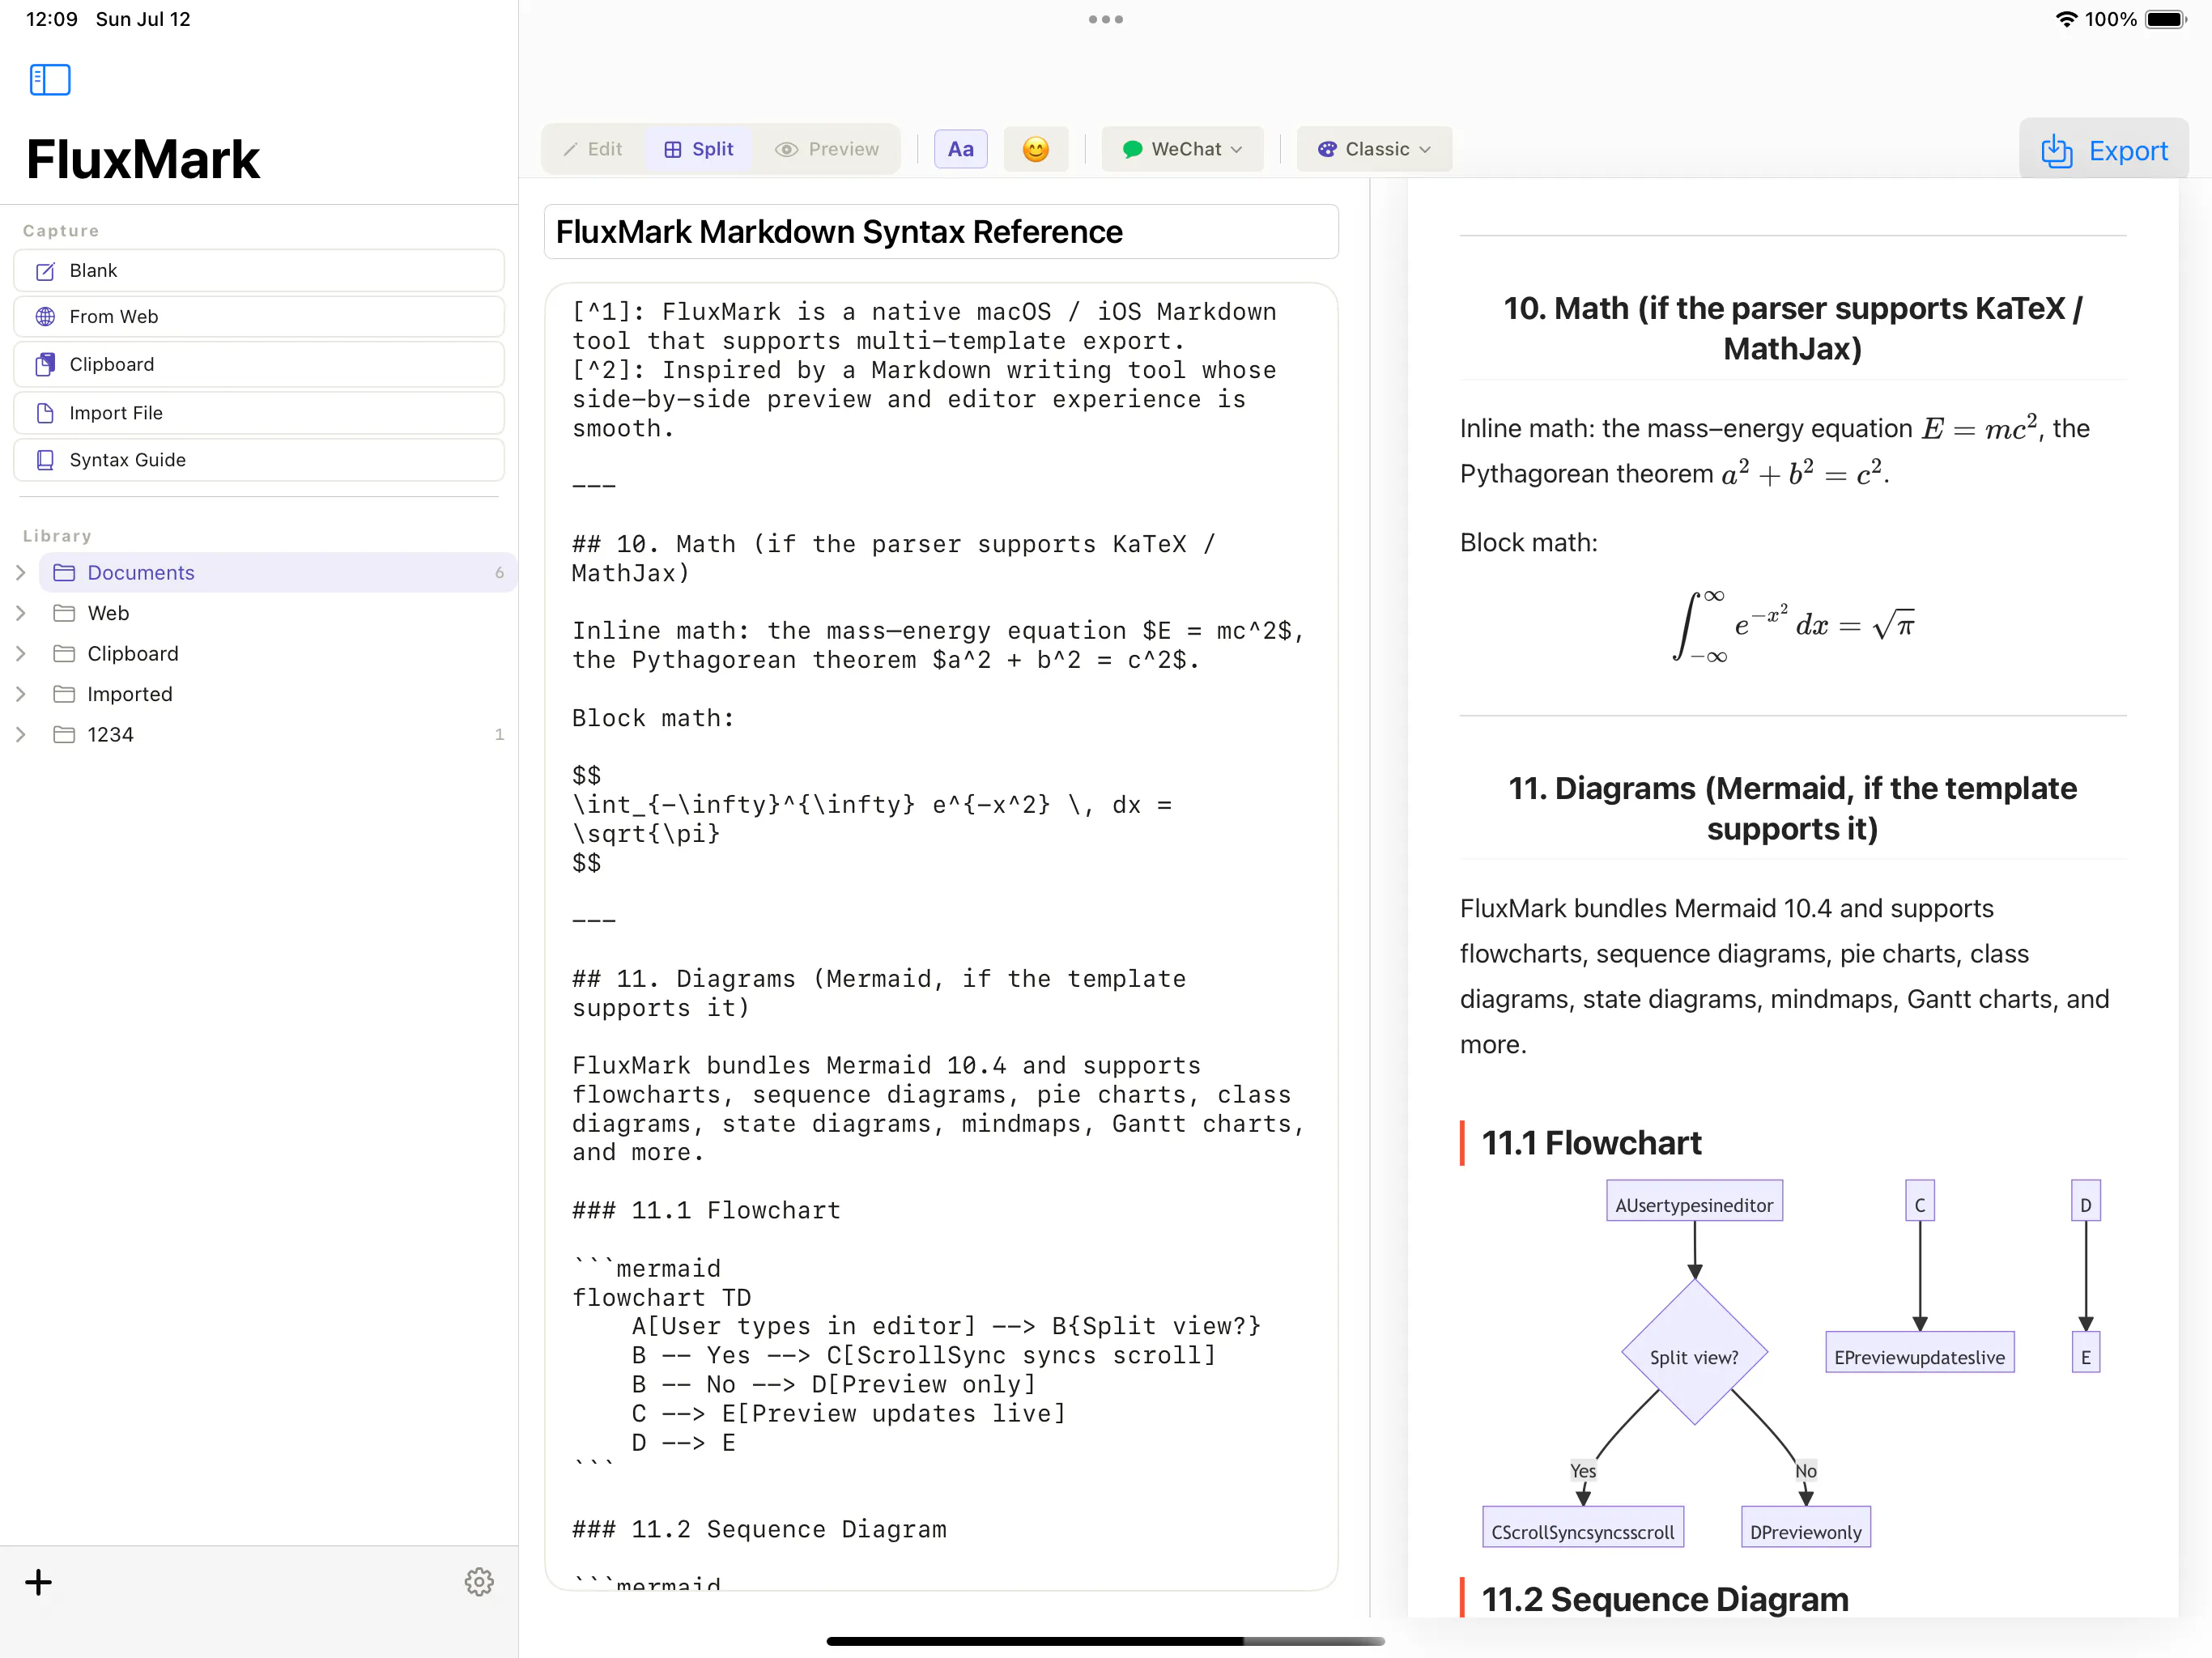Click the block math integral formula

click(x=1793, y=626)
